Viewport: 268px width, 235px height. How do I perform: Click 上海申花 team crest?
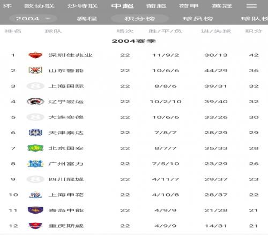[35, 195]
